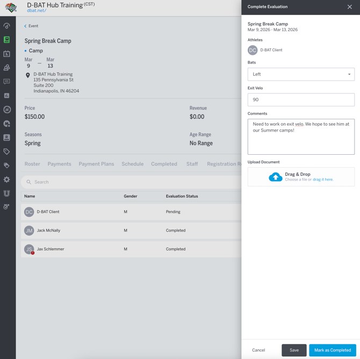Switch to the Payments tab
The height and width of the screenshot is (359, 360).
pos(59,164)
